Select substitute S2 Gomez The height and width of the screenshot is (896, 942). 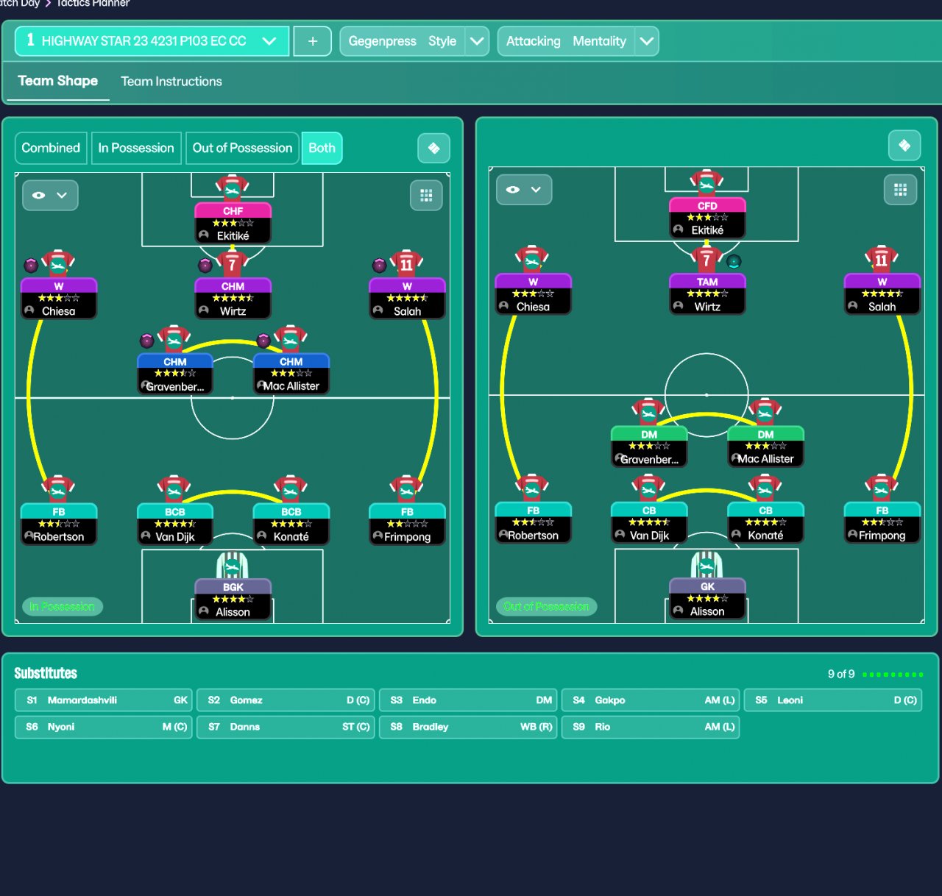pyautogui.click(x=286, y=700)
